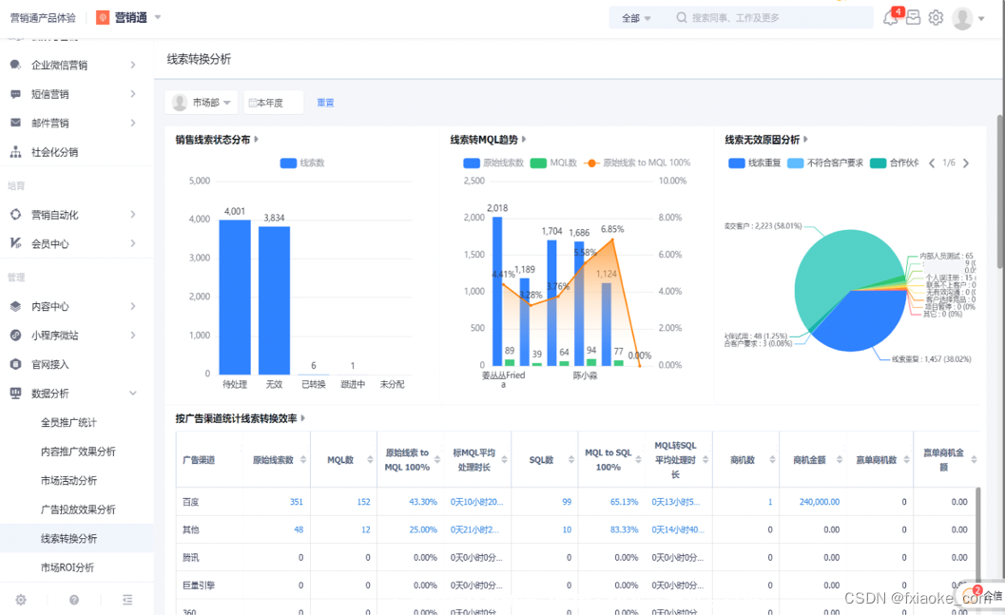Image resolution: width=1005 pixels, height=615 pixels.
Task: Collapse 数据分析 submenu chevron
Action: pyautogui.click(x=133, y=394)
